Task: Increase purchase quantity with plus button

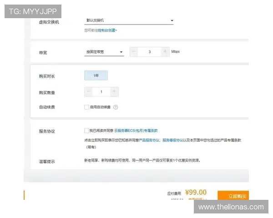Action: pos(114,92)
